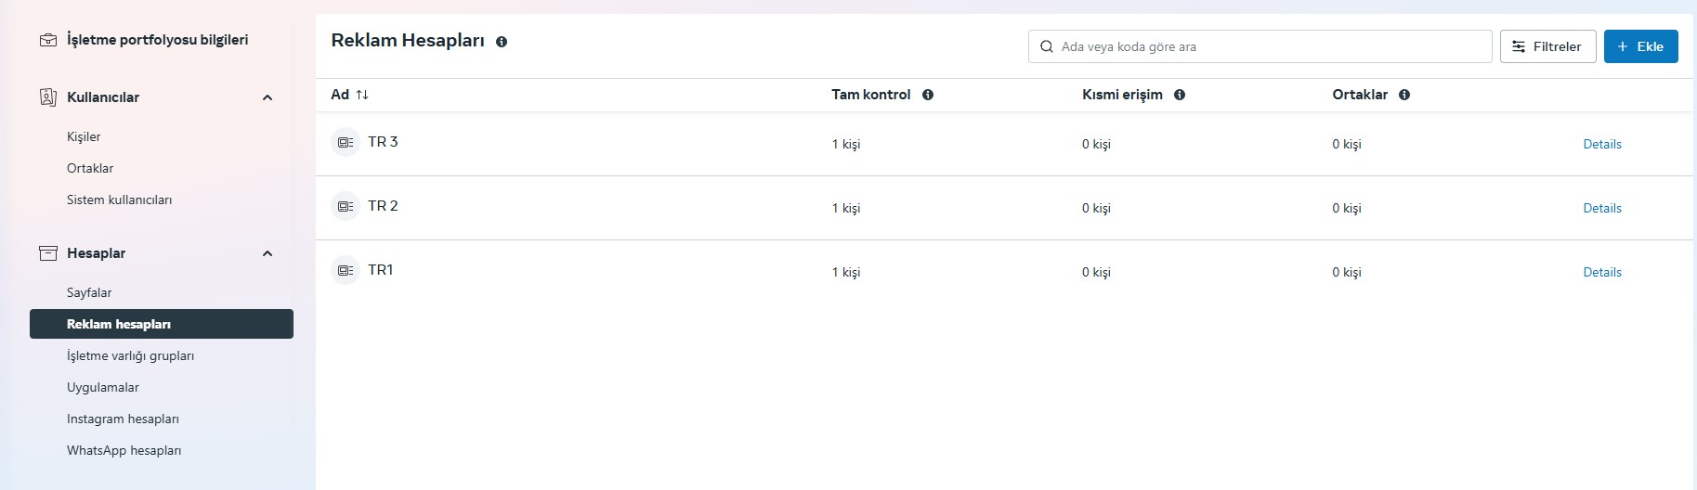The height and width of the screenshot is (490, 1697).
Task: Click the Kısmi erişim info icon
Action: tap(1180, 95)
